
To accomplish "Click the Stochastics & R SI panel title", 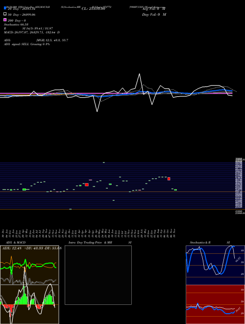I will pyautogui.click(x=210, y=243).
